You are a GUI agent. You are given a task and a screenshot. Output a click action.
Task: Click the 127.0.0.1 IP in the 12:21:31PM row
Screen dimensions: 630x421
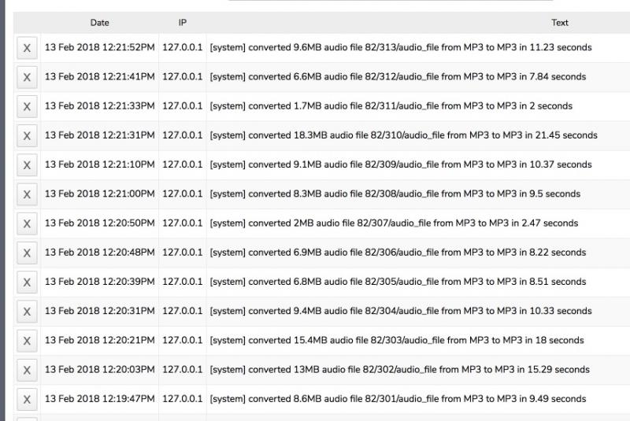pos(183,135)
